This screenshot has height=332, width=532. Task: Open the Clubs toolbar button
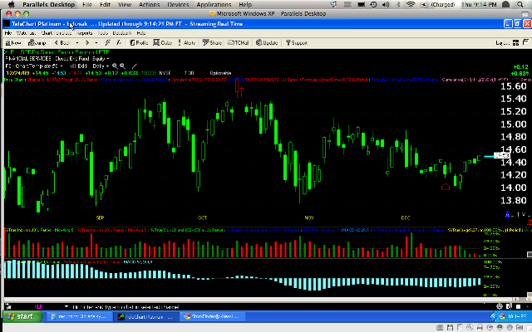point(163,42)
